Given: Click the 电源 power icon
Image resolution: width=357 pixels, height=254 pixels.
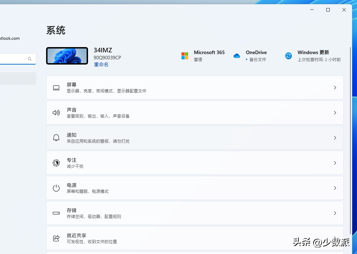Looking at the screenshot, I should coord(56,188).
